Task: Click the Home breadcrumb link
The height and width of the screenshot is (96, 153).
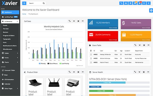Action: 24,14
